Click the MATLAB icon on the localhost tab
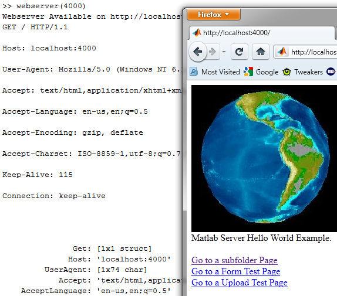This screenshot has width=337, height=296. pyautogui.click(x=197, y=33)
